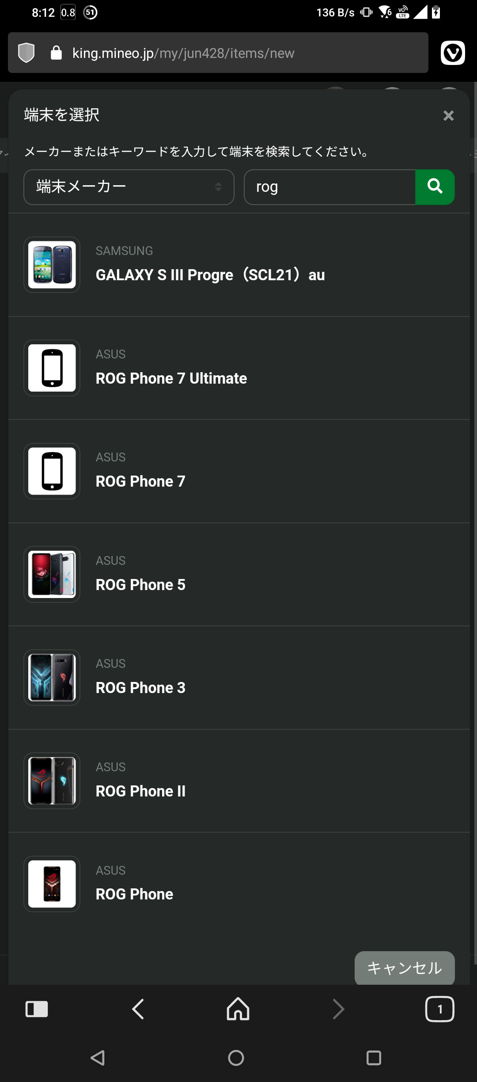Open the tab switcher showing 1 tab
Image resolution: width=477 pixels, height=1082 pixels.
tap(439, 1009)
